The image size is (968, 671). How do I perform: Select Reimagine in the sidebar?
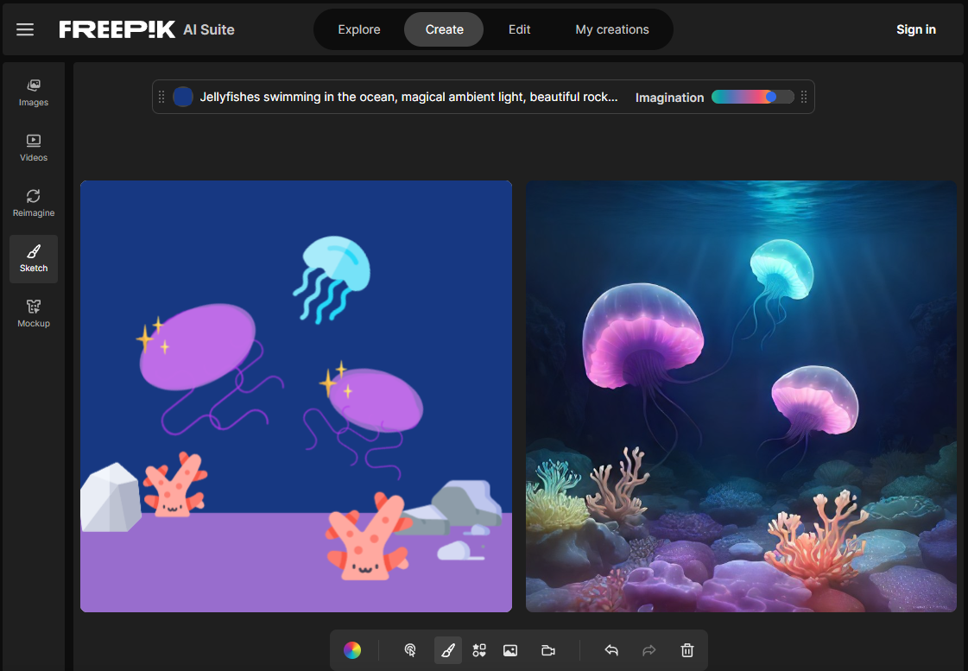coord(34,203)
